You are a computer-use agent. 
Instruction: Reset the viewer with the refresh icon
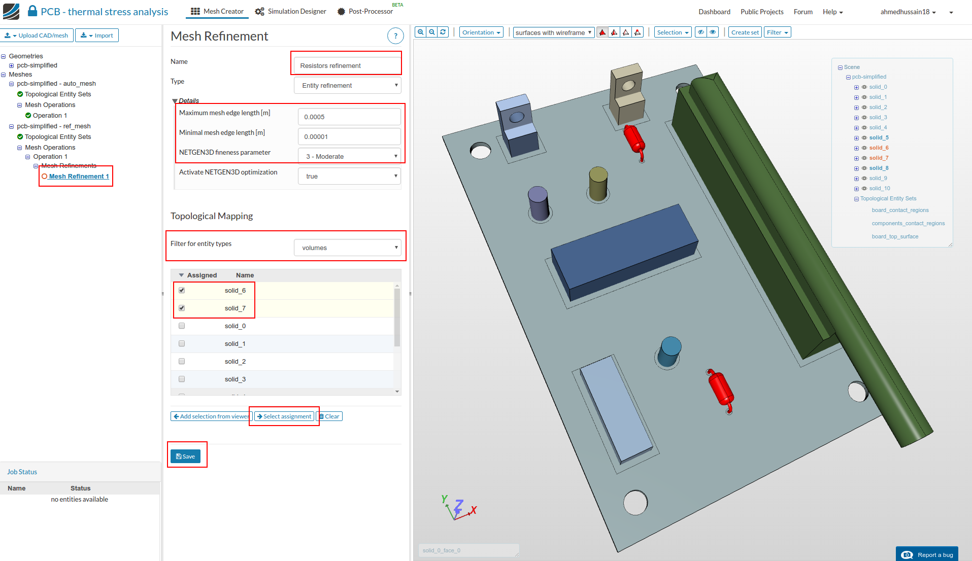(443, 32)
